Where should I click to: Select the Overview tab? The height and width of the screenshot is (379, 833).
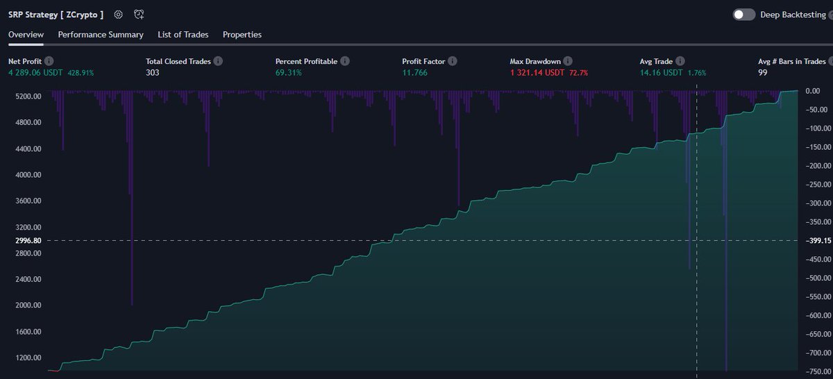26,35
